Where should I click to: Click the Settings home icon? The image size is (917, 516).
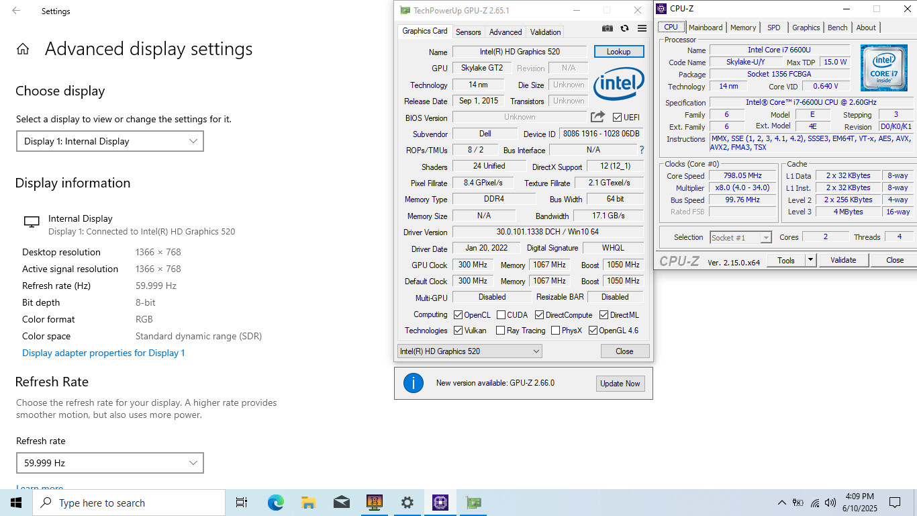coord(23,49)
